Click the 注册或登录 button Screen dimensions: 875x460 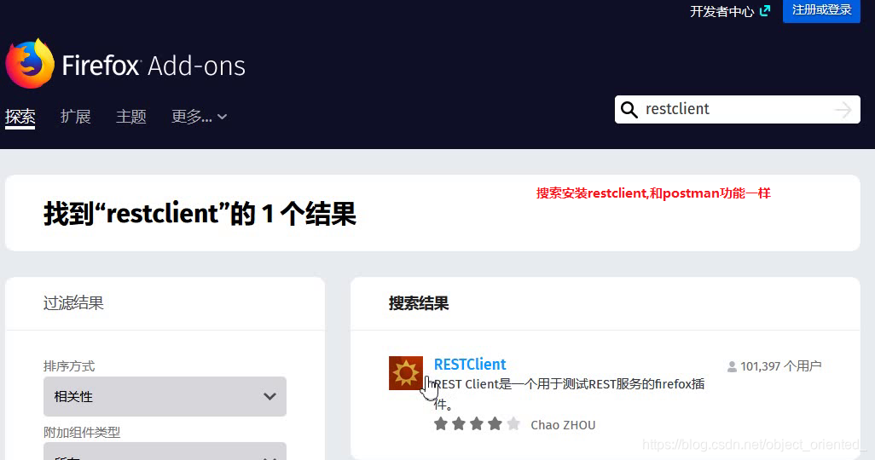tap(821, 10)
